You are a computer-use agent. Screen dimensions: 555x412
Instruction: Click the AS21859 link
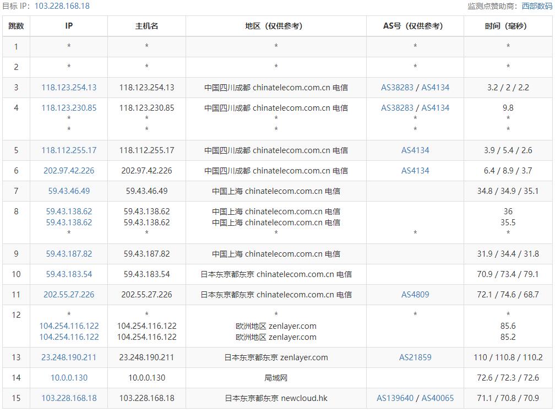[x=415, y=357]
